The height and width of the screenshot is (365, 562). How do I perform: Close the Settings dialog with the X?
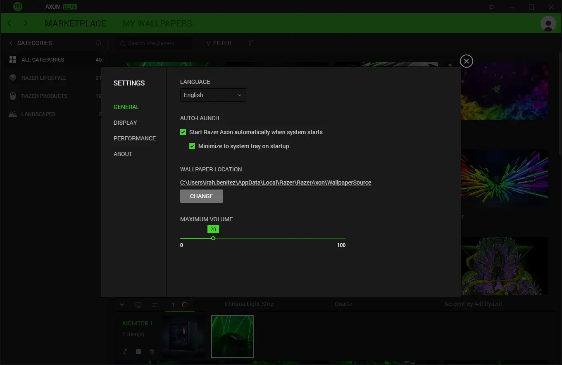[x=466, y=61]
